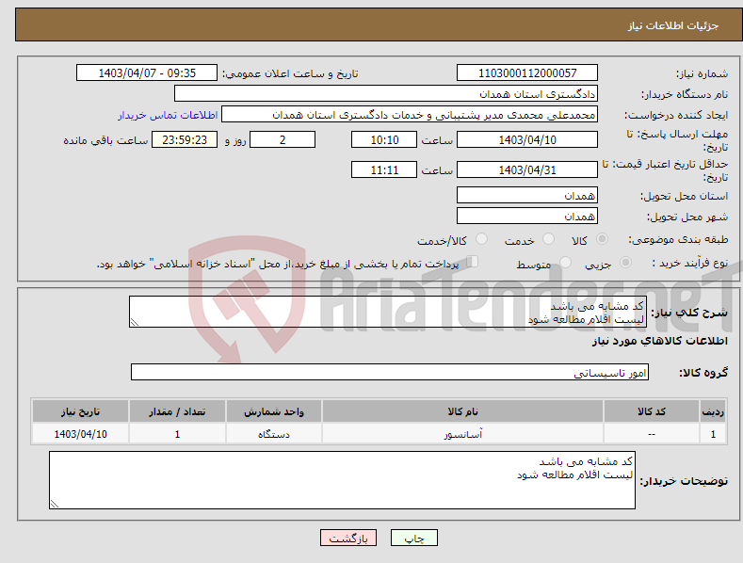The height and width of the screenshot is (563, 743).
Task: Click the request creator field محمدعلی محمدی
Action: [410, 114]
